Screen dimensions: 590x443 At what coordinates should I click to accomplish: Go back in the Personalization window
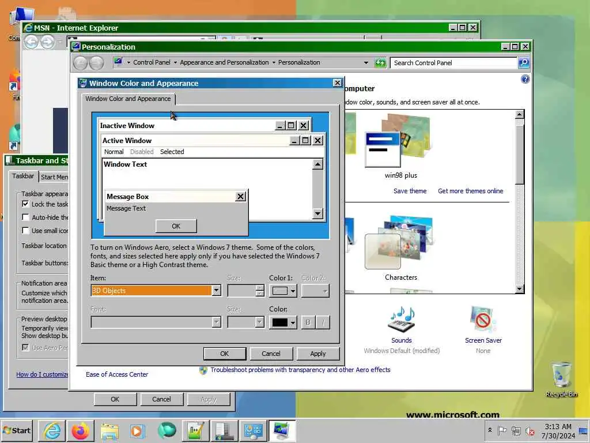tap(80, 63)
